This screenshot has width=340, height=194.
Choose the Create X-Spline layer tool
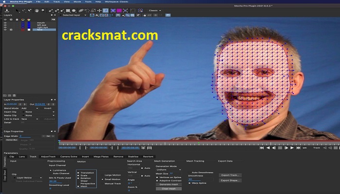tap(51, 10)
